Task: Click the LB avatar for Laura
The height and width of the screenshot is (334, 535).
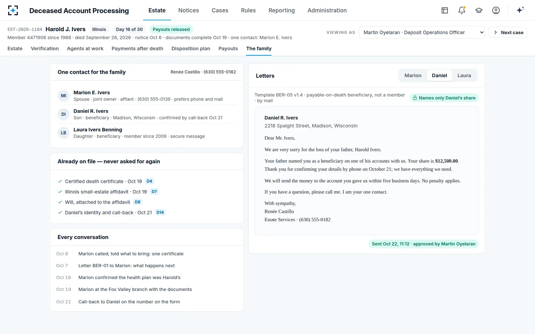Action: pyautogui.click(x=64, y=133)
